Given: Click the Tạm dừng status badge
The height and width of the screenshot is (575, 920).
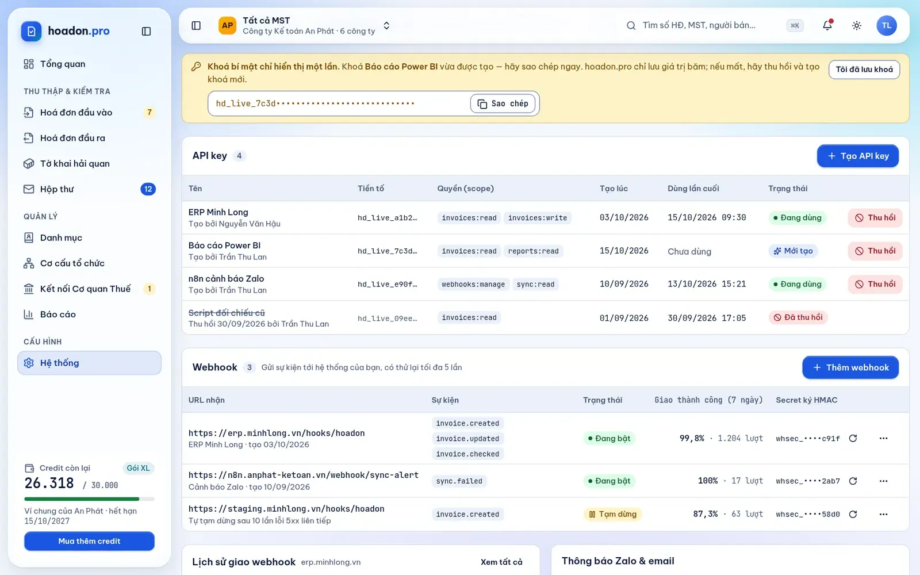Looking at the screenshot, I should point(612,514).
